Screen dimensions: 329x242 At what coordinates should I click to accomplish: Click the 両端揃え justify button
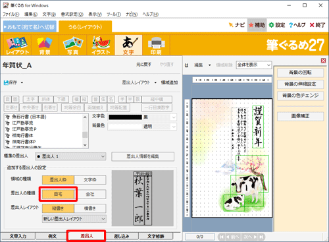[95, 107]
